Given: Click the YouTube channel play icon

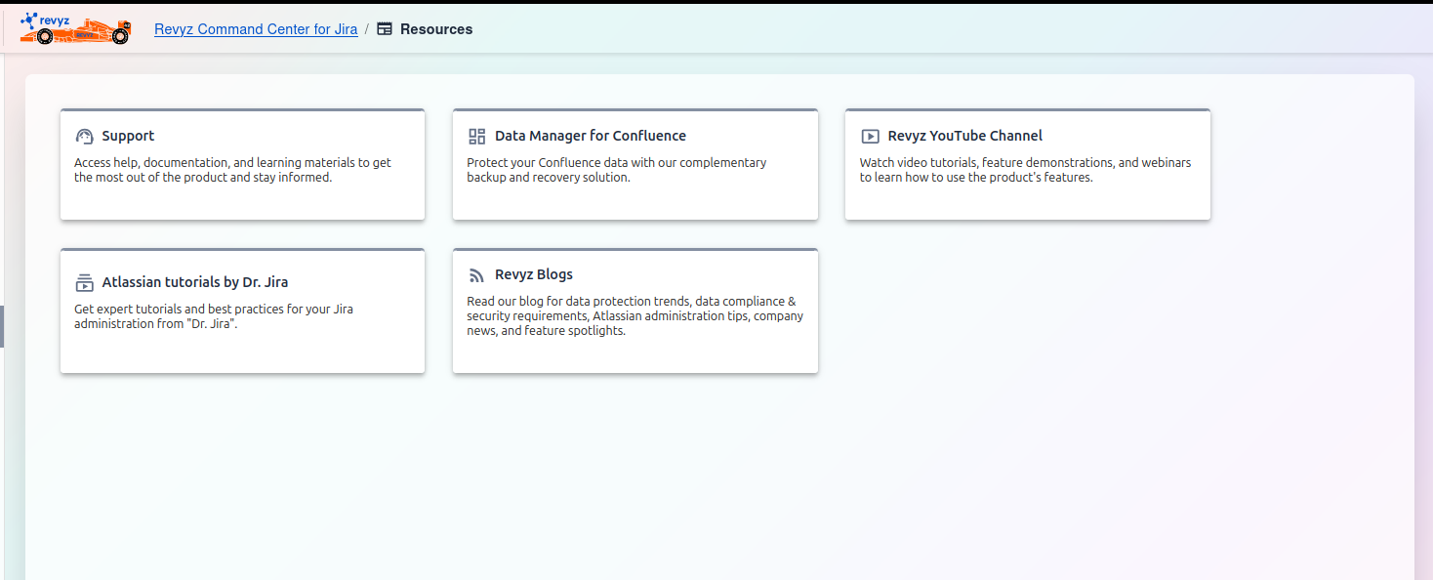Looking at the screenshot, I should 870,137.
